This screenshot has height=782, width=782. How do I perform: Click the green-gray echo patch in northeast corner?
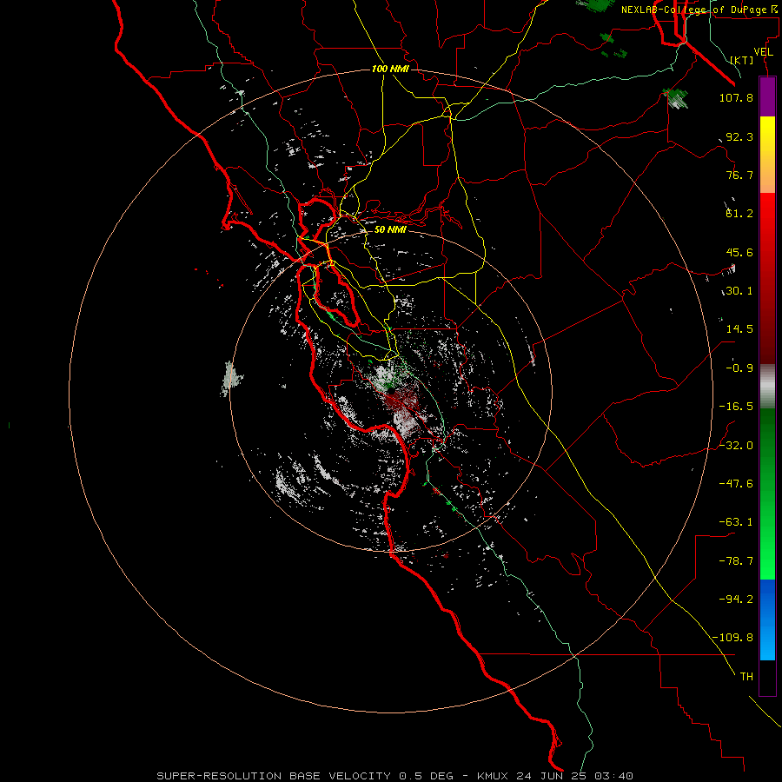point(676,97)
